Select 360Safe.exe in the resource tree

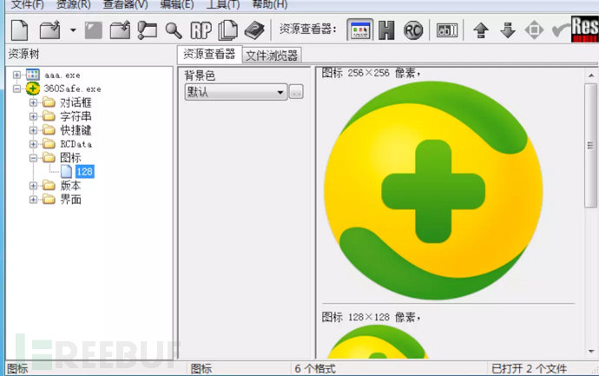point(72,89)
